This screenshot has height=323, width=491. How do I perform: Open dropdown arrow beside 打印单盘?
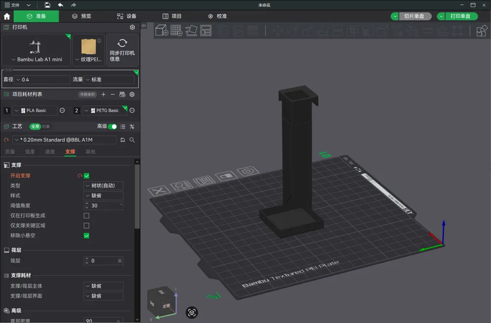[x=441, y=16]
